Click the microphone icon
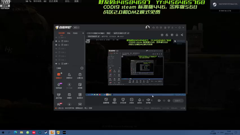240x135 pixels. pyautogui.click(x=139, y=100)
